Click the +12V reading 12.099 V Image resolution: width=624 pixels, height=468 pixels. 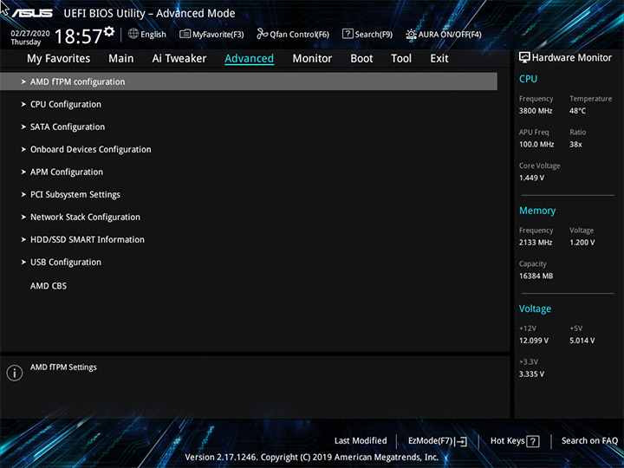tap(534, 341)
